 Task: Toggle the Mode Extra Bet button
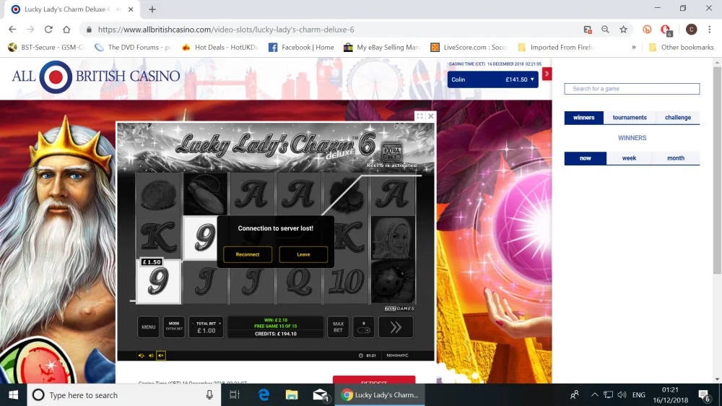click(x=174, y=327)
